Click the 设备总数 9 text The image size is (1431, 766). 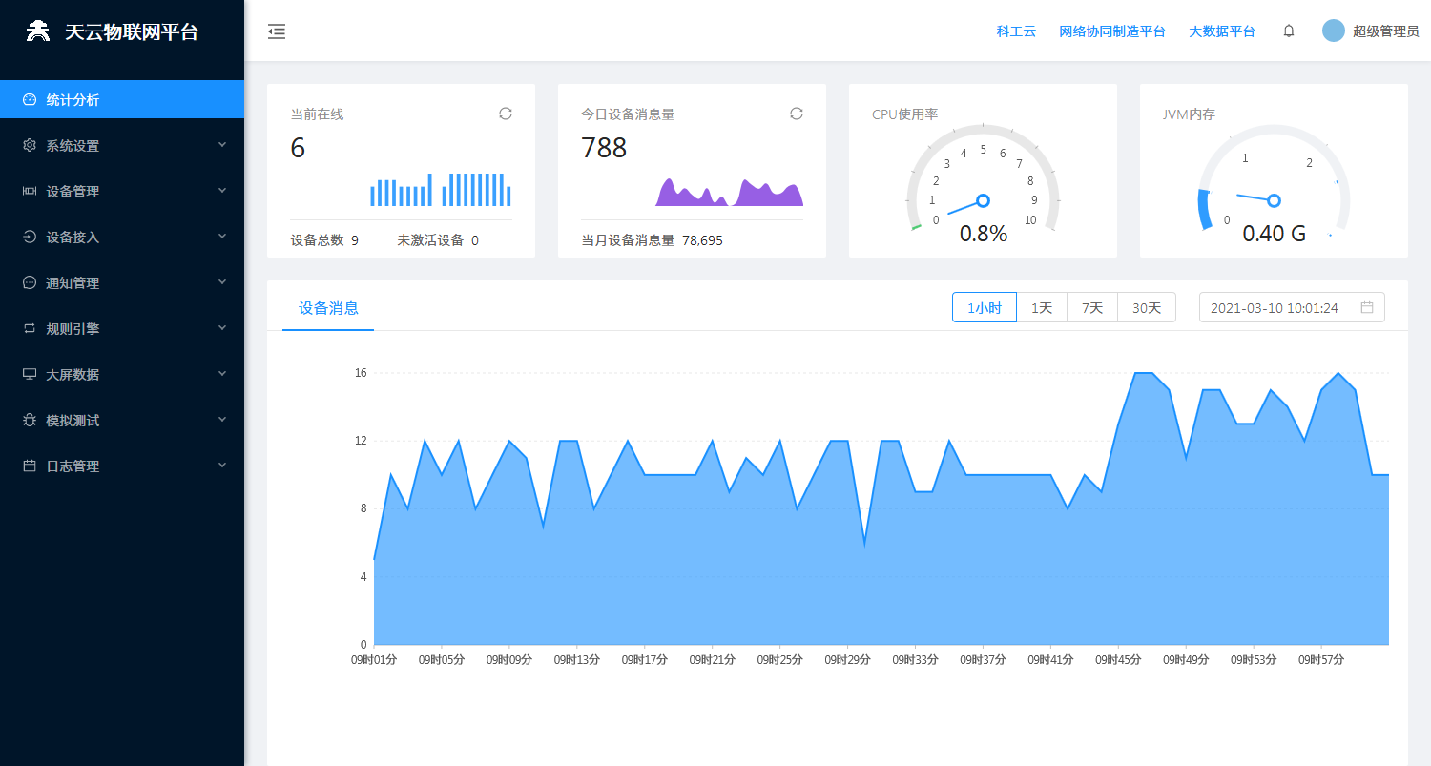324,240
